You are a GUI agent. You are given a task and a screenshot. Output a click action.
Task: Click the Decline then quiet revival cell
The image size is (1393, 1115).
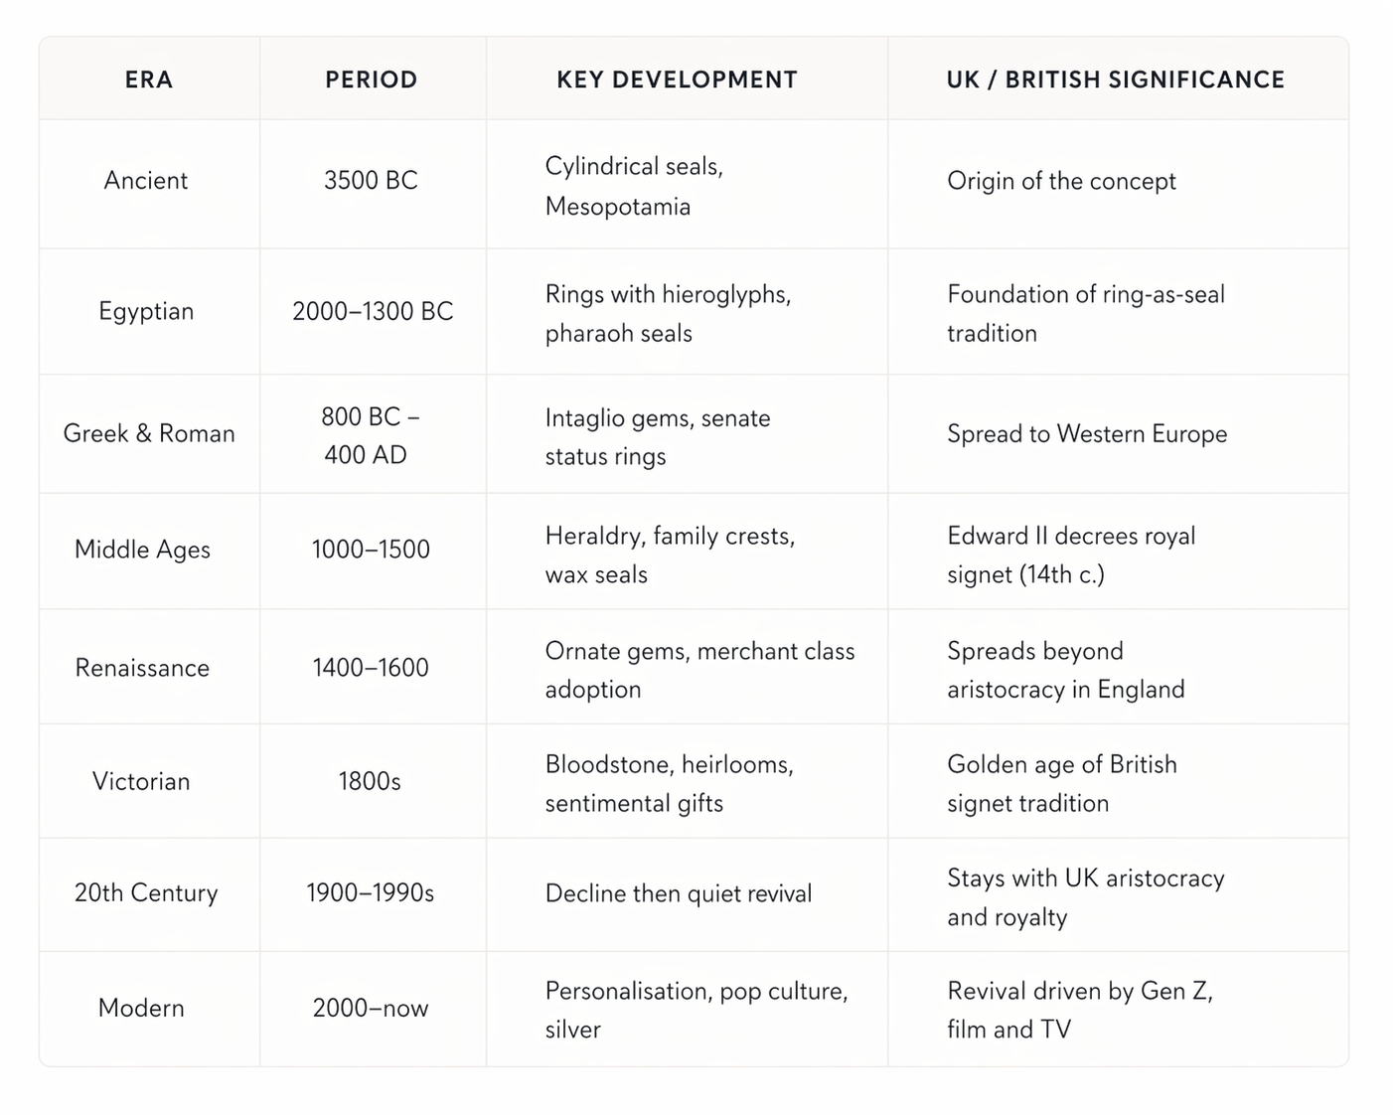(x=679, y=893)
